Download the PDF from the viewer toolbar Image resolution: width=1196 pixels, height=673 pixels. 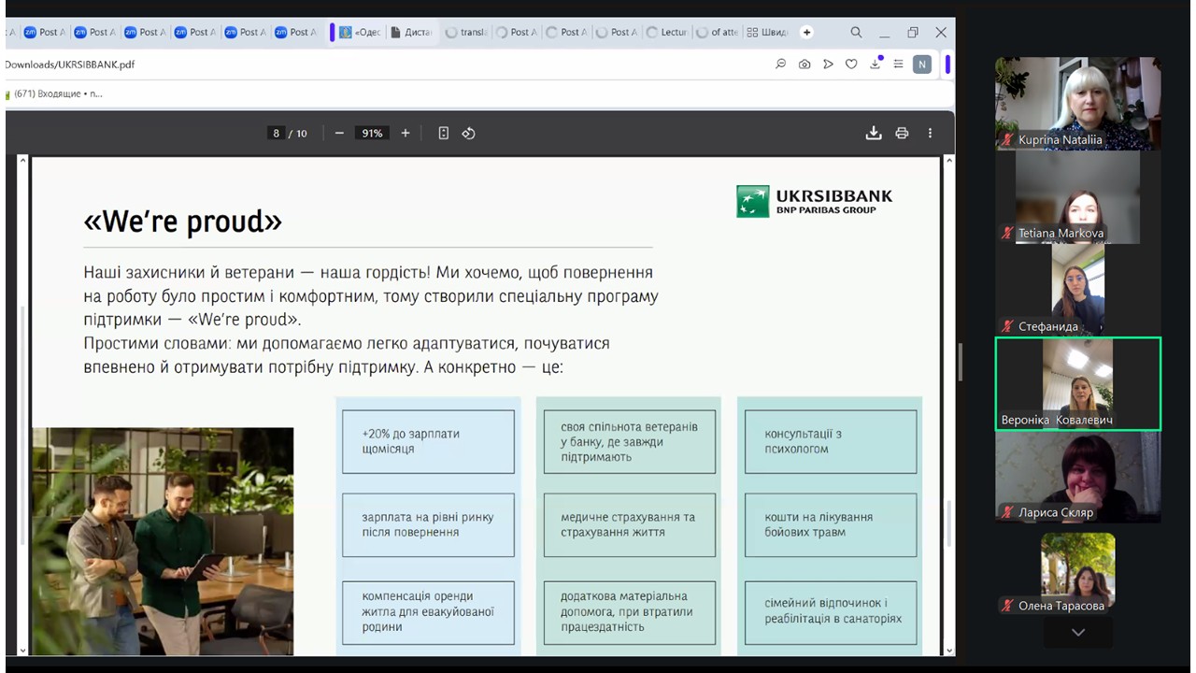pyautogui.click(x=873, y=133)
